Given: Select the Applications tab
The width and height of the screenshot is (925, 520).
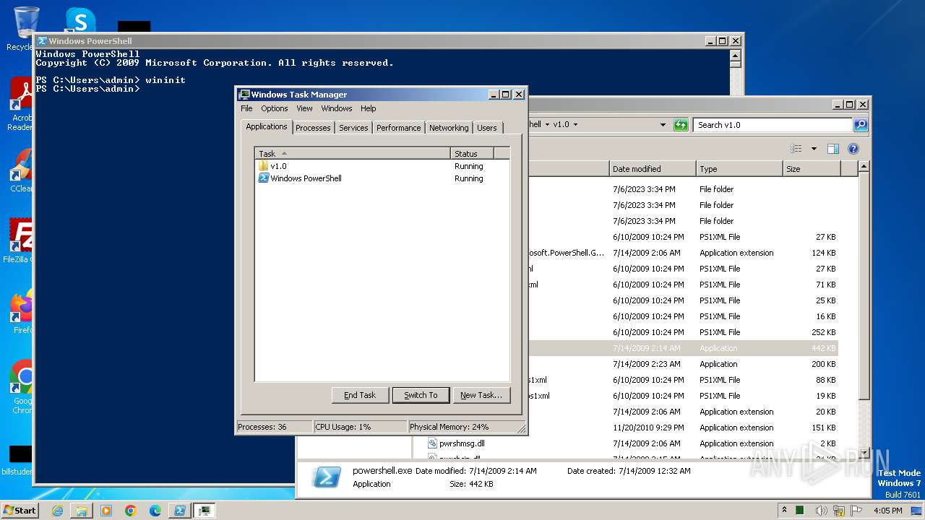Looking at the screenshot, I should [266, 126].
